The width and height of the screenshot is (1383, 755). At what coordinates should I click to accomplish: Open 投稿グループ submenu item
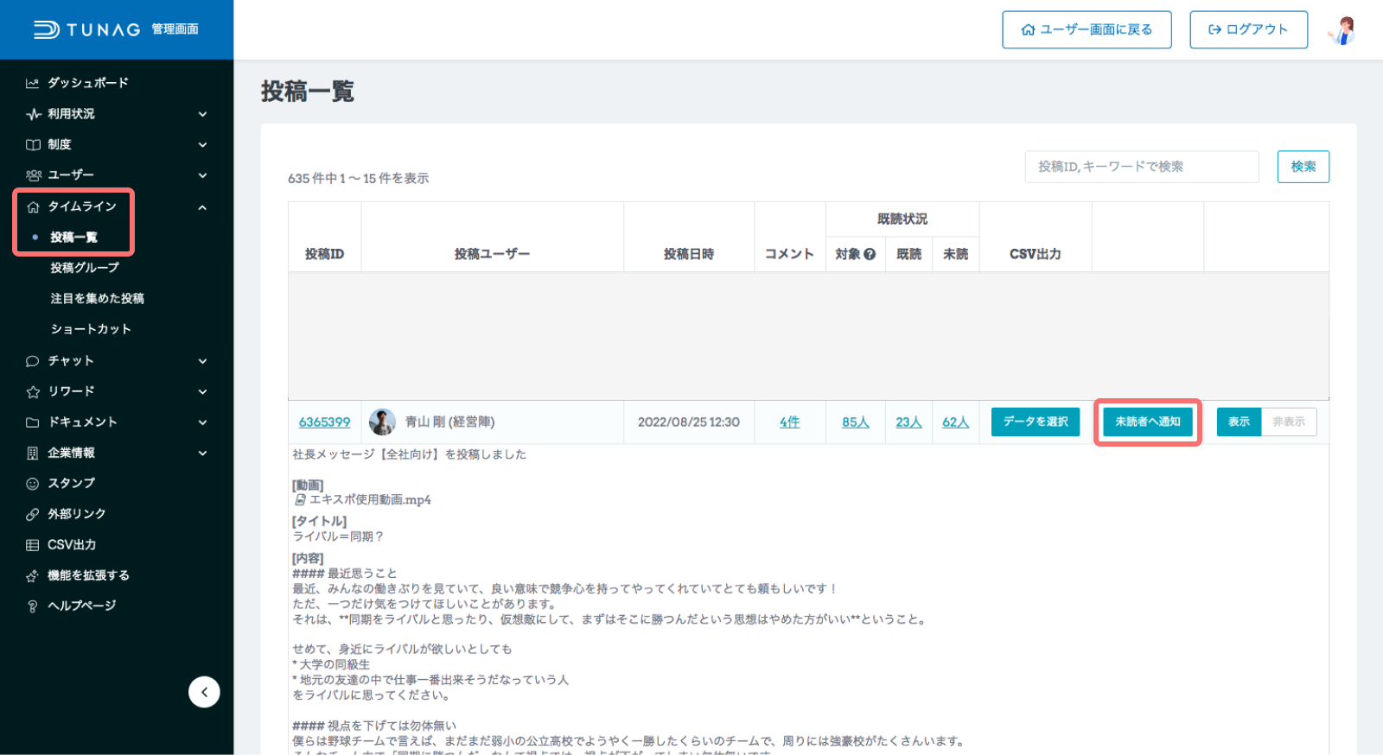85,268
